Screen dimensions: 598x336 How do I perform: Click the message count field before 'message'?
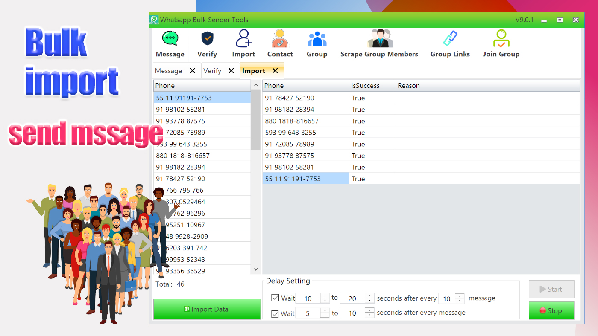pyautogui.click(x=447, y=298)
